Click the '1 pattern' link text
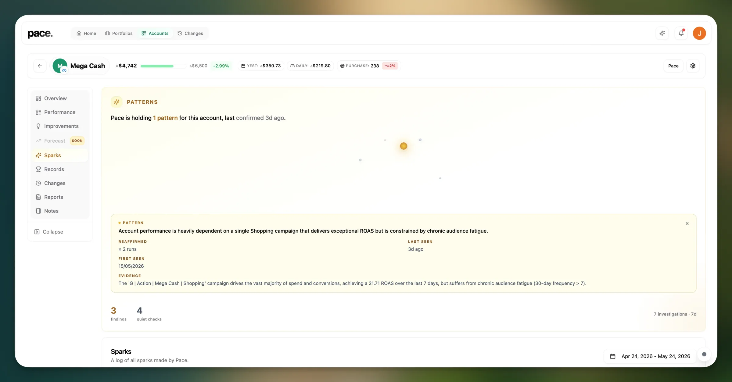Viewport: 732px width, 382px height. (x=165, y=118)
